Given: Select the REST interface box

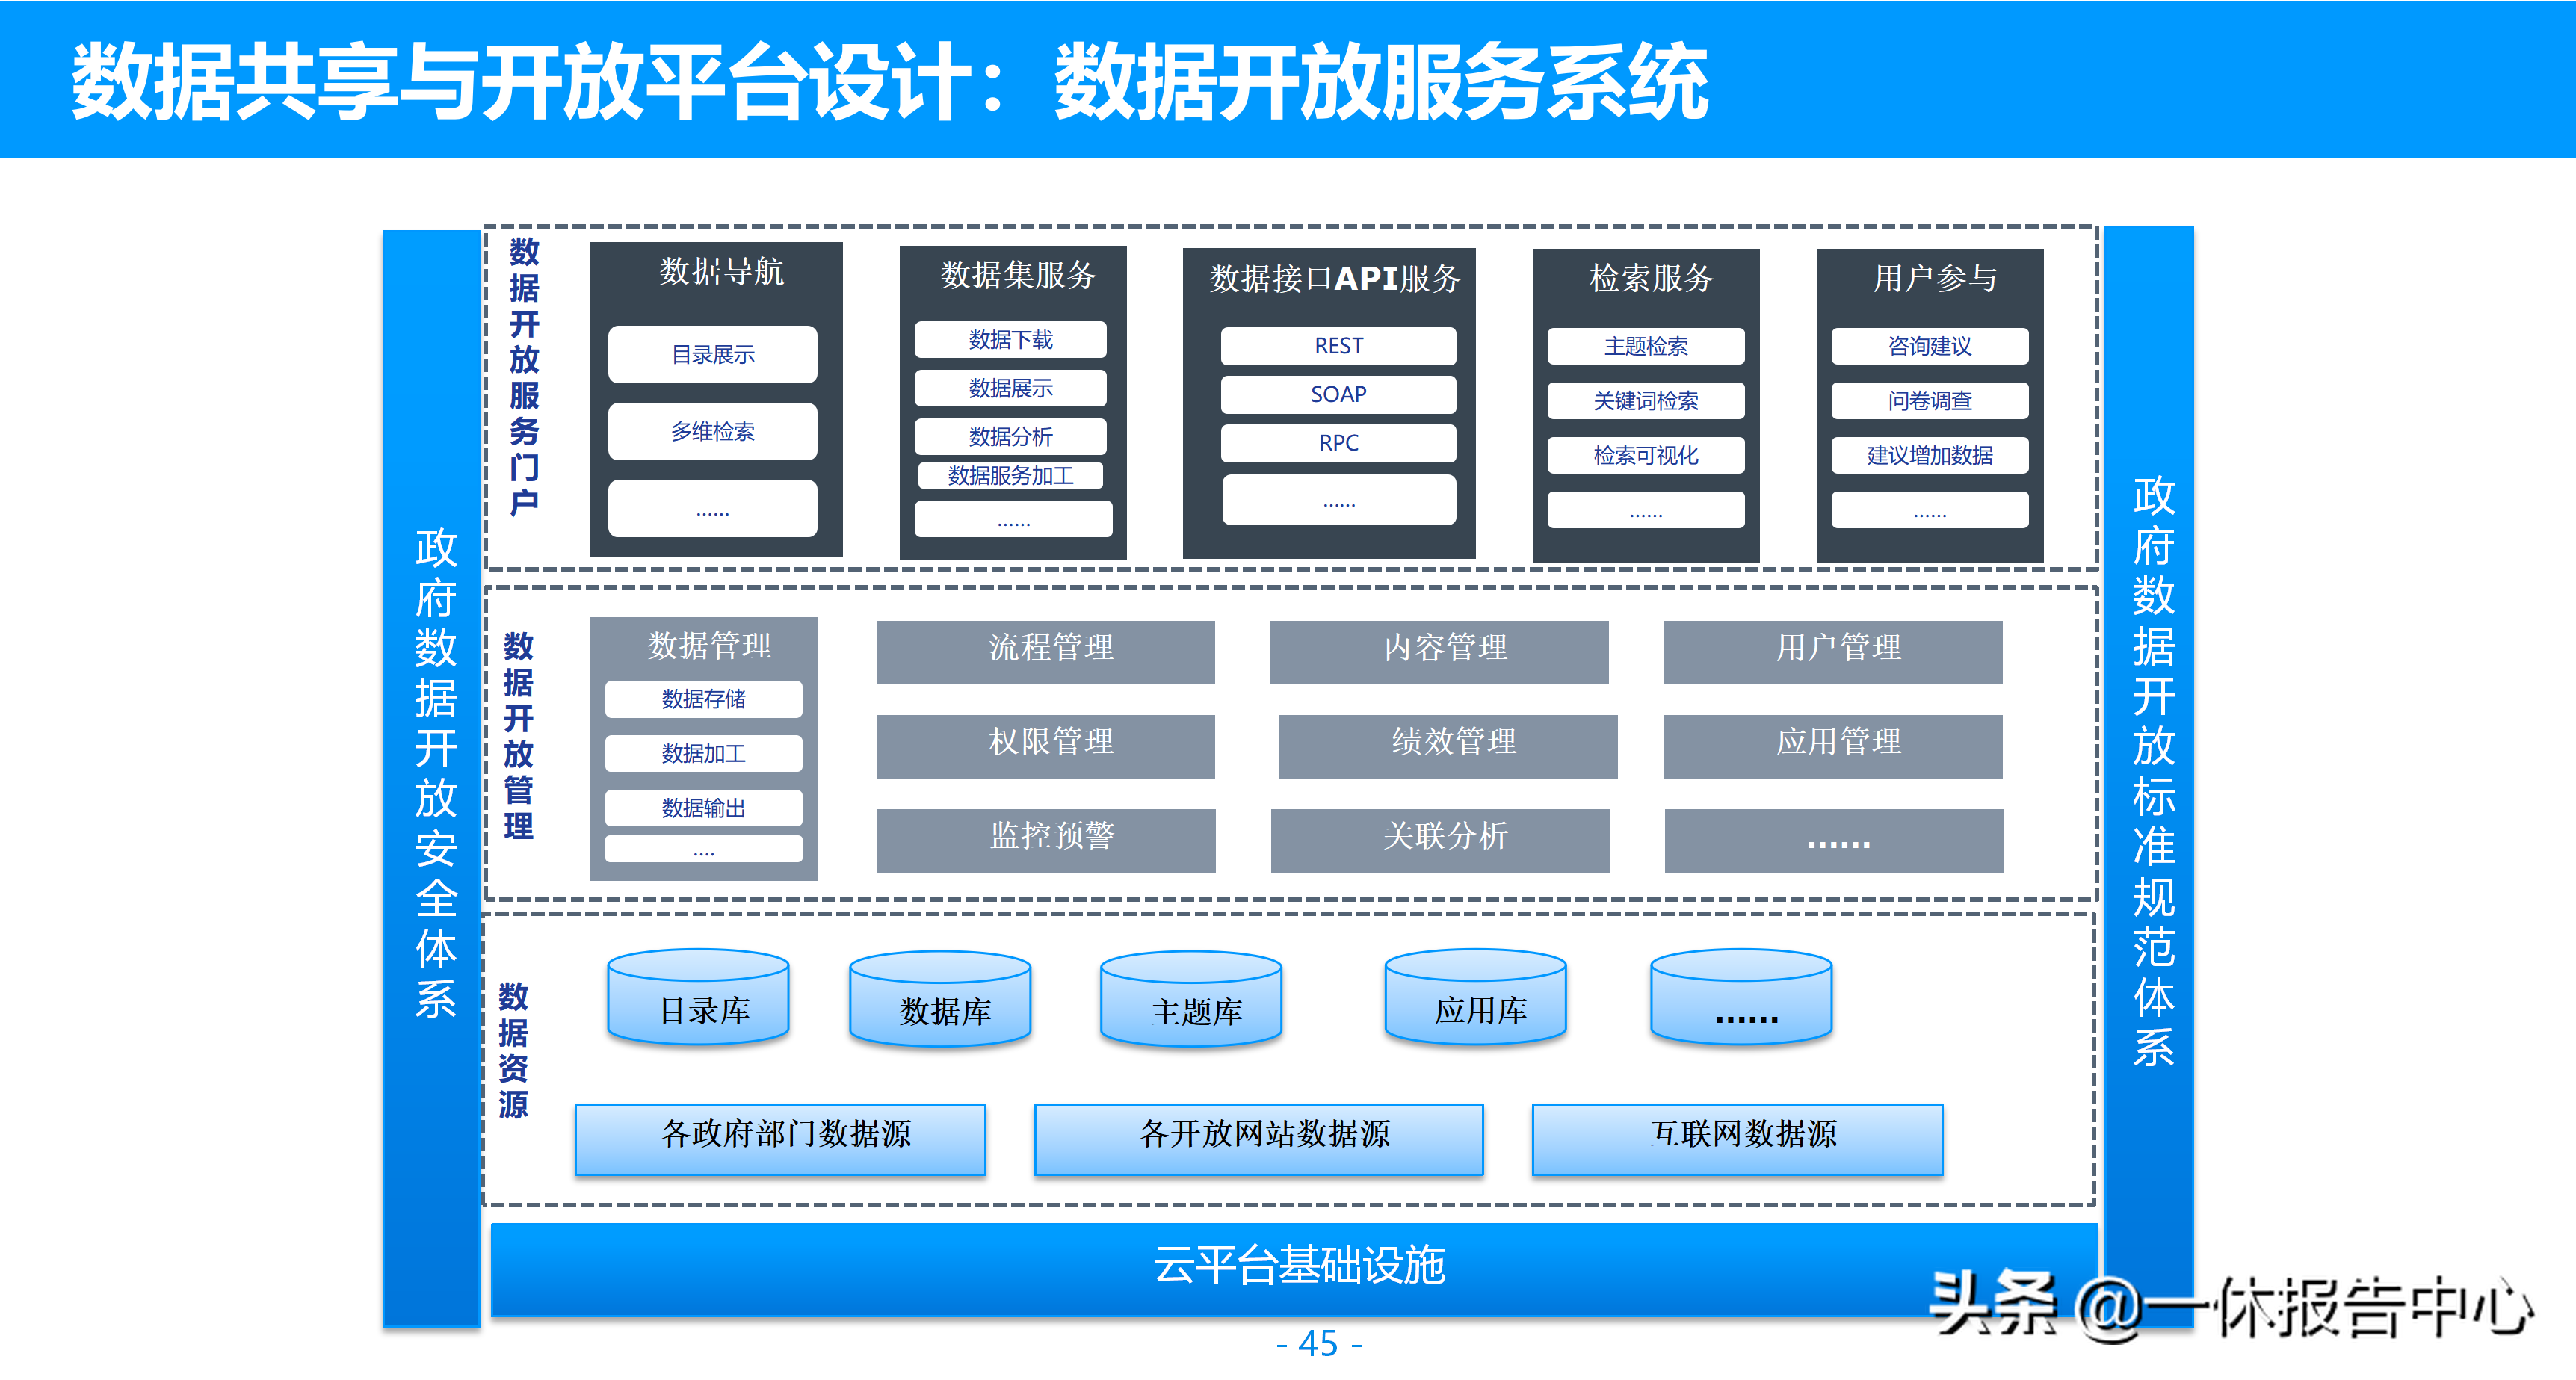Looking at the screenshot, I should [1338, 346].
